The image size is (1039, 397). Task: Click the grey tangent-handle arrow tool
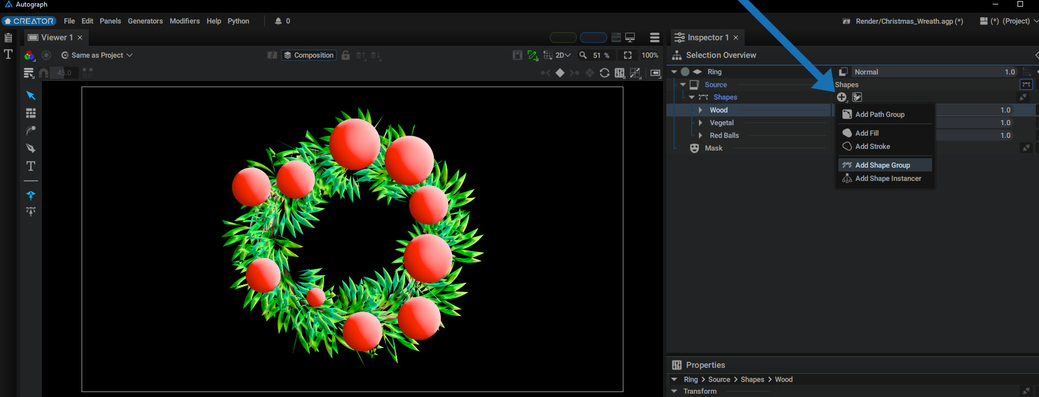31,211
